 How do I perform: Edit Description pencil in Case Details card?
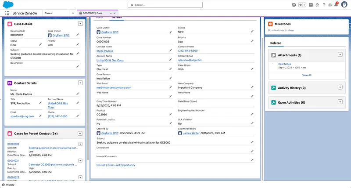click(78, 67)
